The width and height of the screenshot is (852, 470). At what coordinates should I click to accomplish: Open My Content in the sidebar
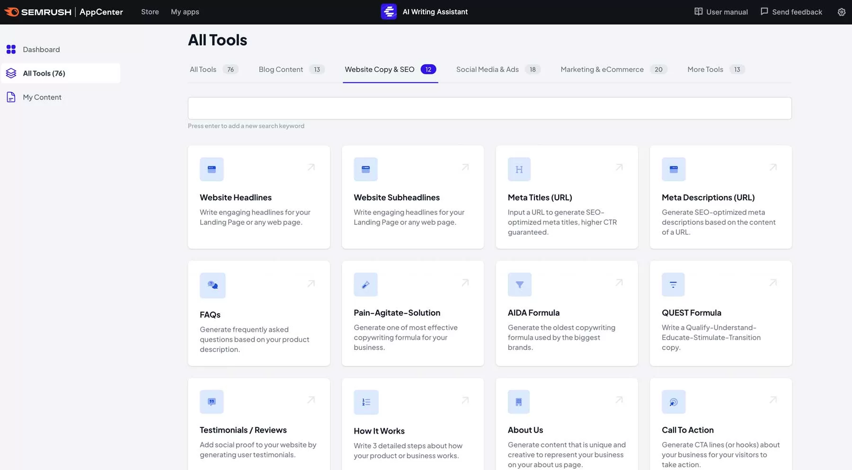[x=42, y=97]
